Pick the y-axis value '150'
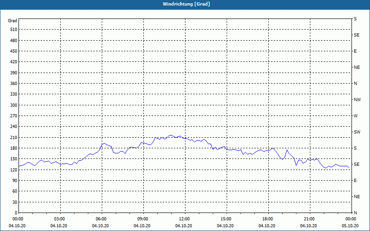The height and width of the screenshot is (231, 370). 14,158
